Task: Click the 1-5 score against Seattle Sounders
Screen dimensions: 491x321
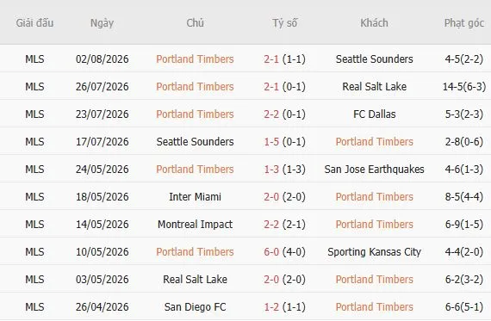Action: pos(271,141)
